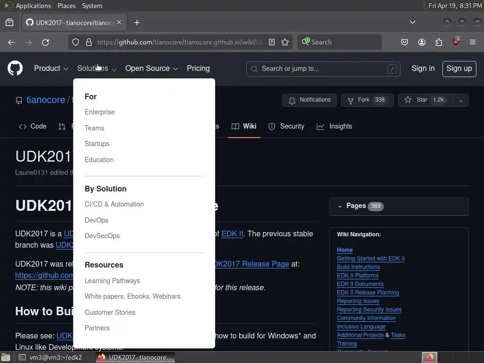The image size is (484, 363).
Task: Open Partners menu entry
Action: (97, 328)
